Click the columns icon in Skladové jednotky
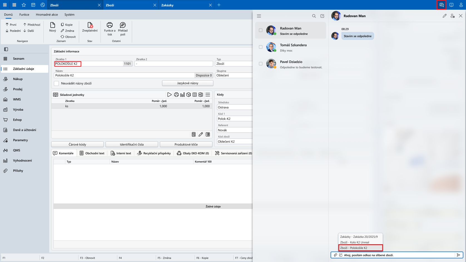466x262 pixels. (x=195, y=95)
